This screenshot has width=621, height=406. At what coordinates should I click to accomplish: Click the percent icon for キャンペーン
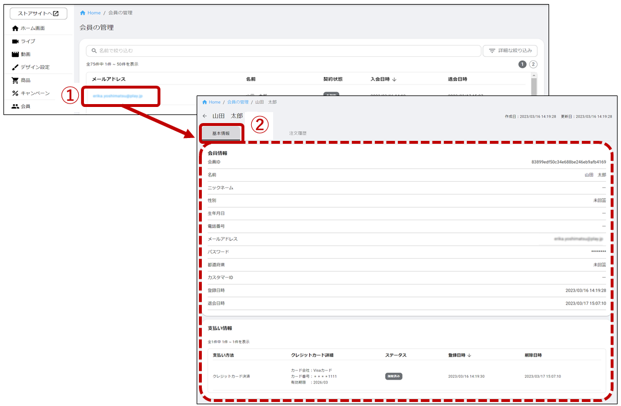click(x=15, y=93)
